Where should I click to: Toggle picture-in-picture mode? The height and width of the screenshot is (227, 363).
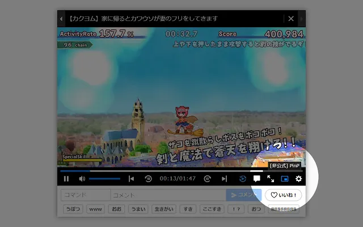[285, 179]
